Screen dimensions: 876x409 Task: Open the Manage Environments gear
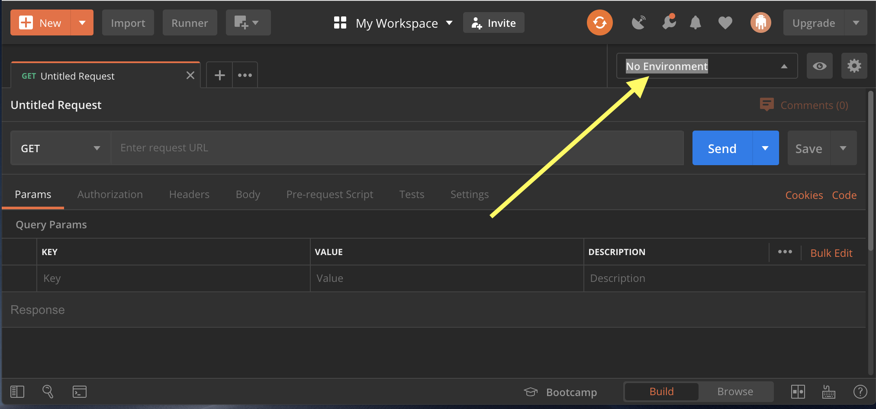point(854,66)
